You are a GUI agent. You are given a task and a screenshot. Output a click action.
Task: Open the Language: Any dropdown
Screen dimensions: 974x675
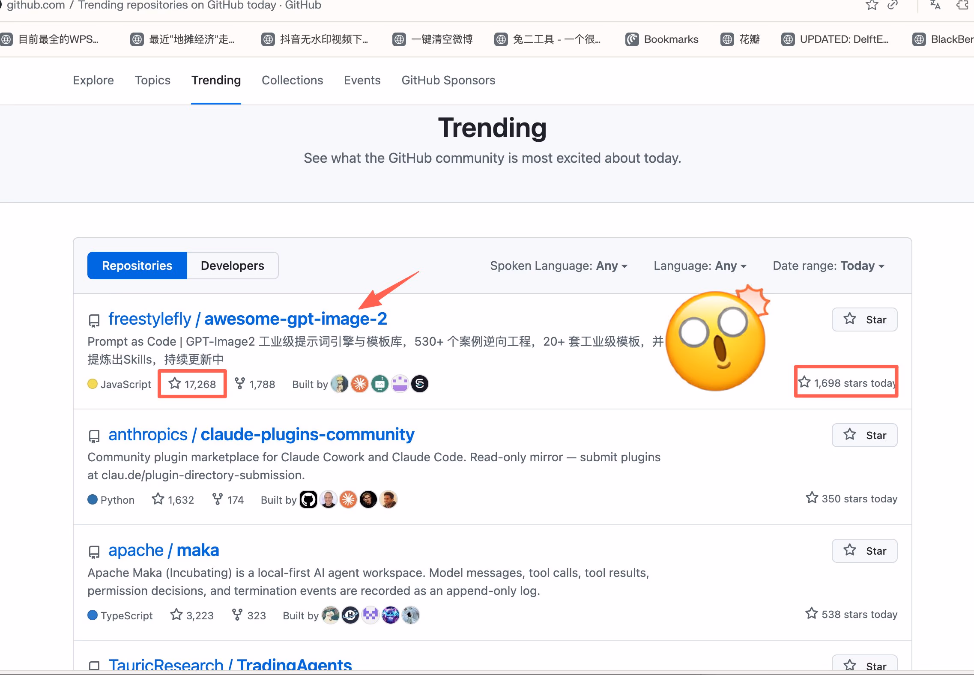tap(700, 266)
